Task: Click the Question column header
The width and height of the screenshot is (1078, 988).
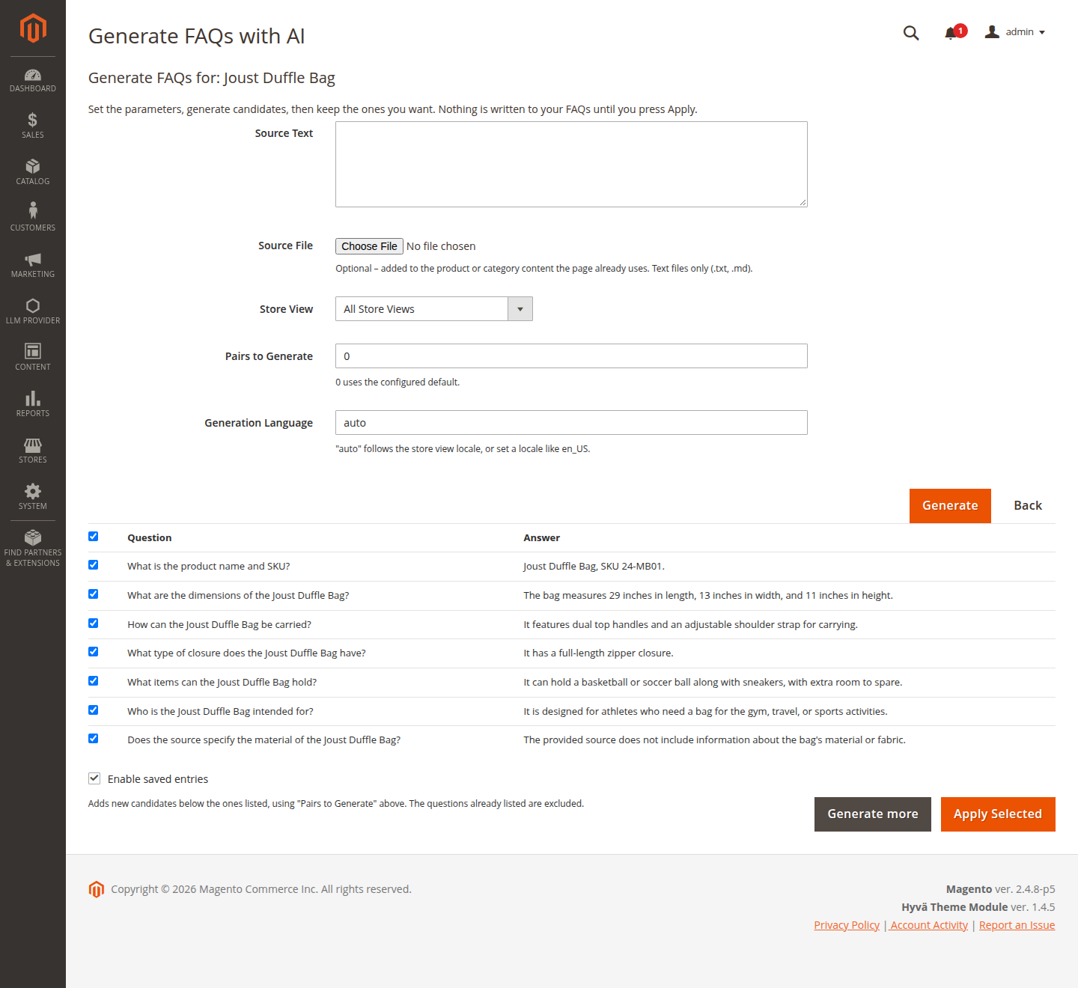Action: point(150,538)
